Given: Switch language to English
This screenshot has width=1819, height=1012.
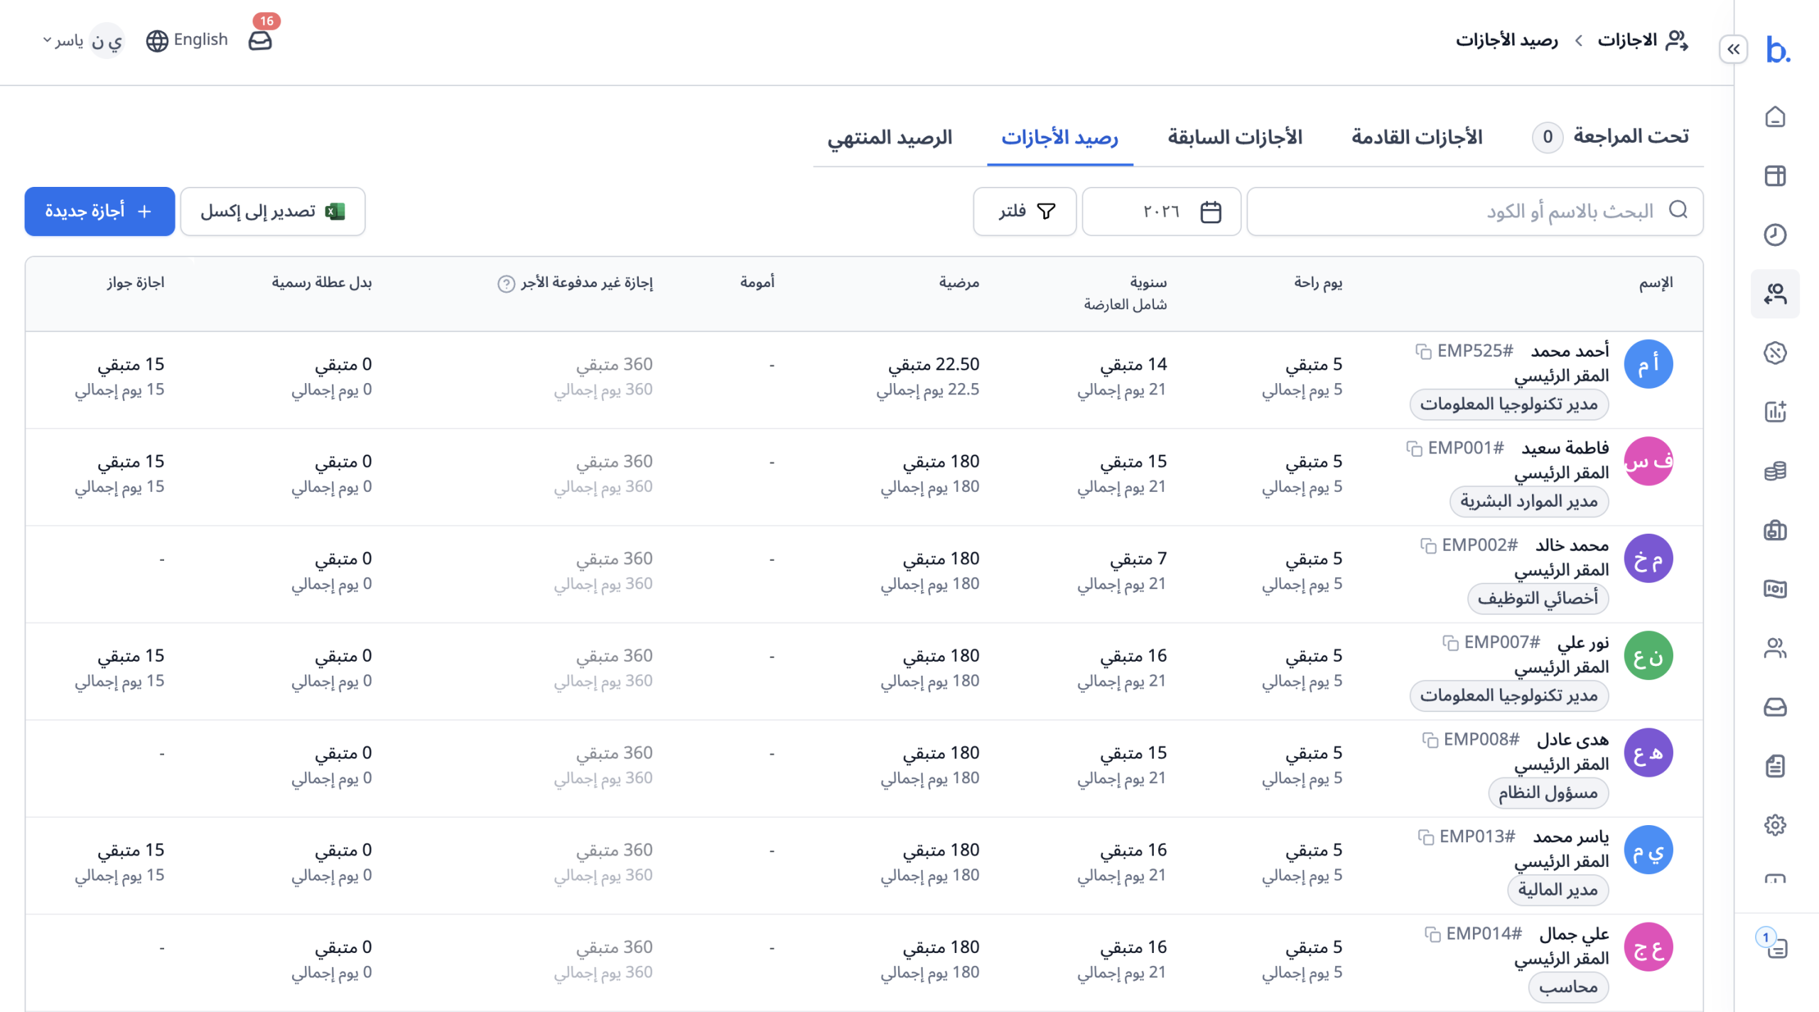Looking at the screenshot, I should click(187, 40).
